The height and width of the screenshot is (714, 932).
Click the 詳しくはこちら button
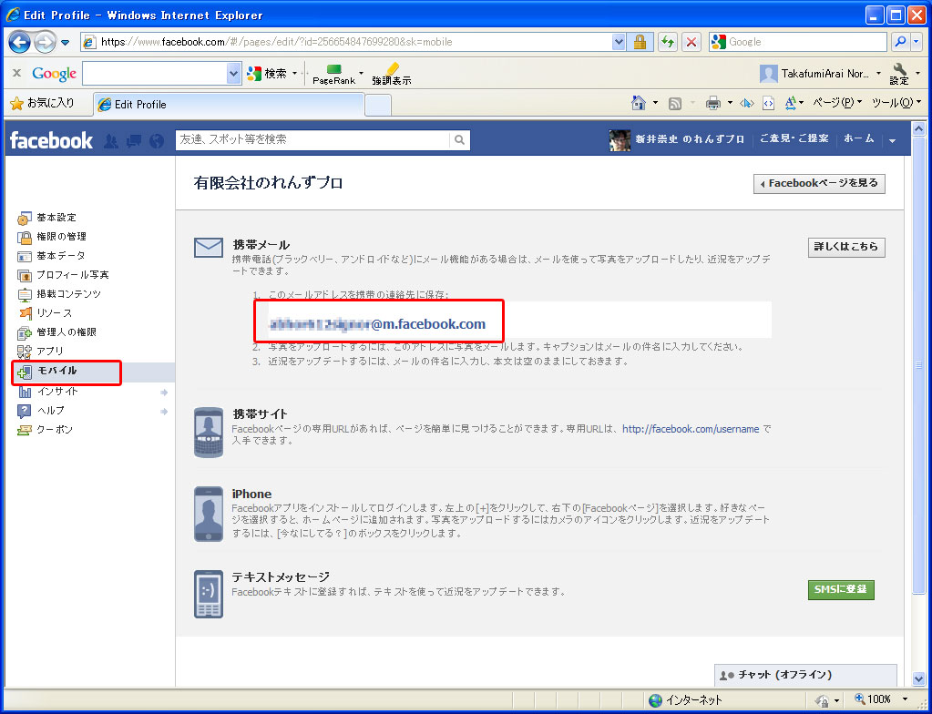point(846,247)
